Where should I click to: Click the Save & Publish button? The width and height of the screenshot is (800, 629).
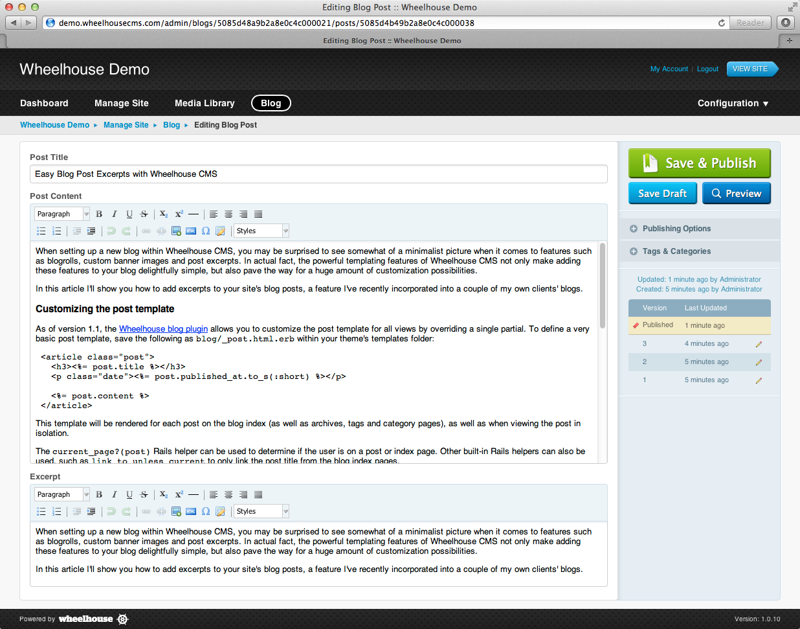click(x=700, y=163)
